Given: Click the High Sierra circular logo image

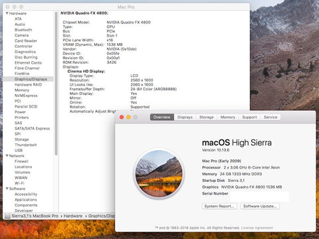Looking at the screenshot, I should 159,174.
